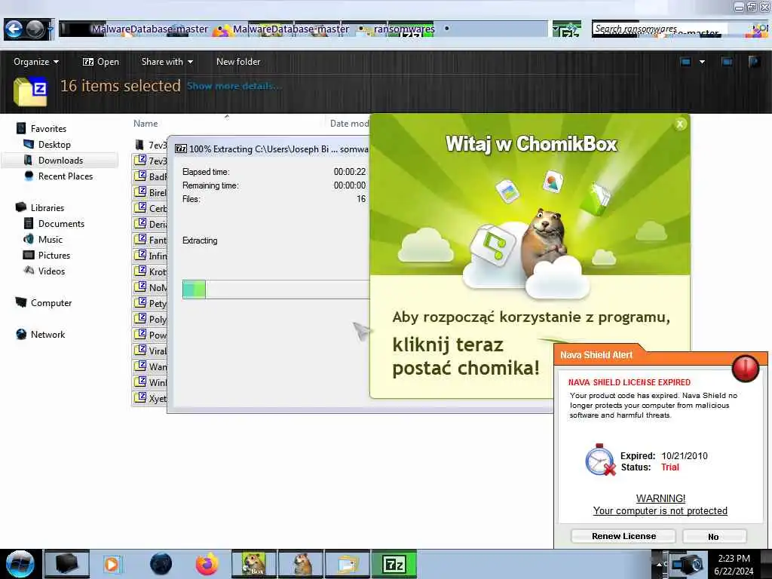The height and width of the screenshot is (579, 772).
Task: Select the 7ev3 folder icon
Action: pos(139,145)
